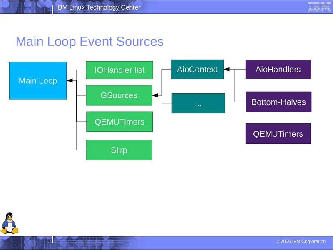
Task: Select the Bottom-Halves purple node
Action: pos(278,101)
